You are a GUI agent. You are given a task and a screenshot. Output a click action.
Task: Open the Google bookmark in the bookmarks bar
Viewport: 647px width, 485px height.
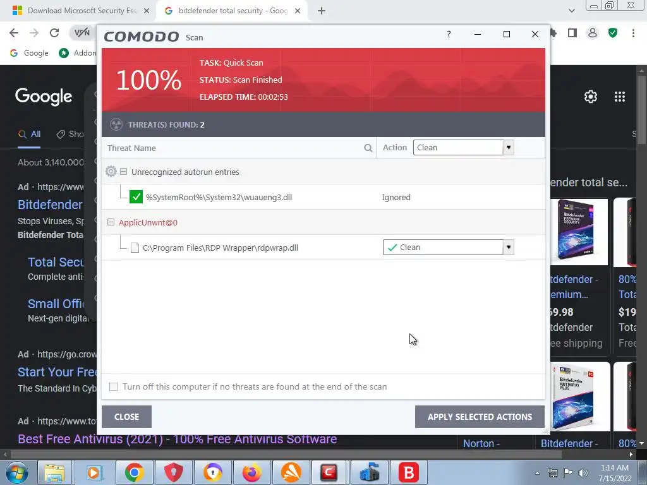pos(29,53)
